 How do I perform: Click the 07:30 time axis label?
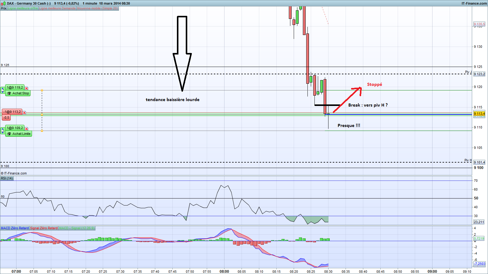[120, 272]
